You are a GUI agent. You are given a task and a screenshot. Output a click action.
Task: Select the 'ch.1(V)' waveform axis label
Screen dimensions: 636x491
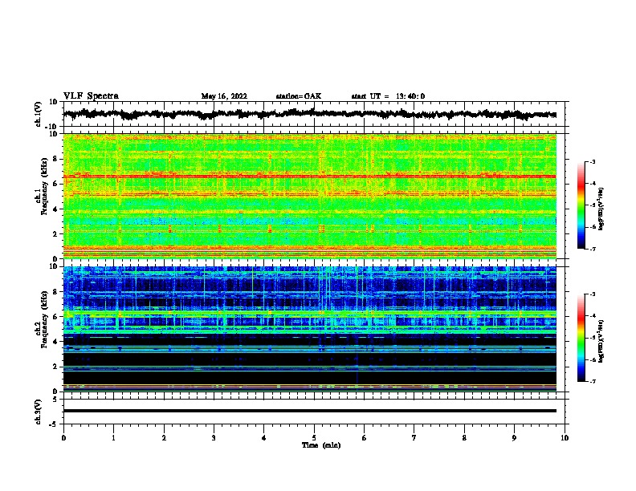point(39,114)
